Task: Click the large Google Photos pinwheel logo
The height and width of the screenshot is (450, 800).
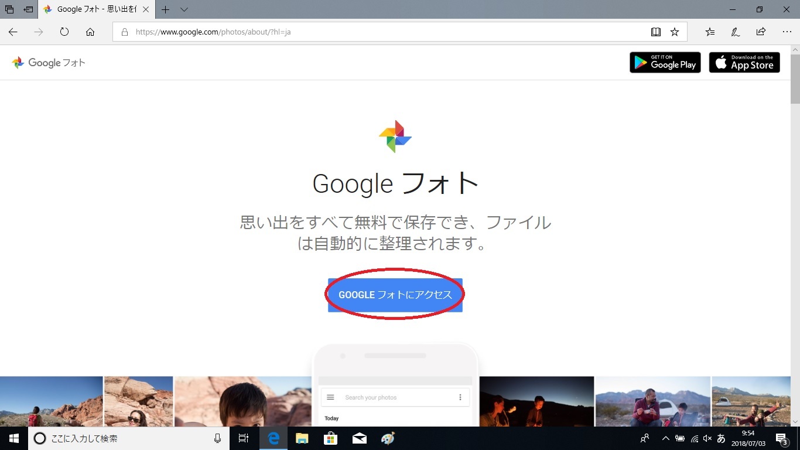Action: coord(395,136)
